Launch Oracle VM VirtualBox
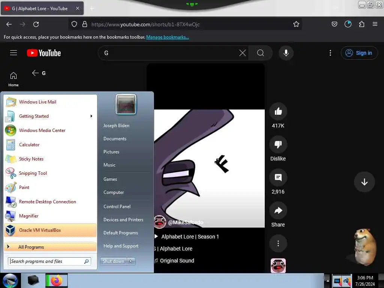The image size is (384, 288). [50, 230]
